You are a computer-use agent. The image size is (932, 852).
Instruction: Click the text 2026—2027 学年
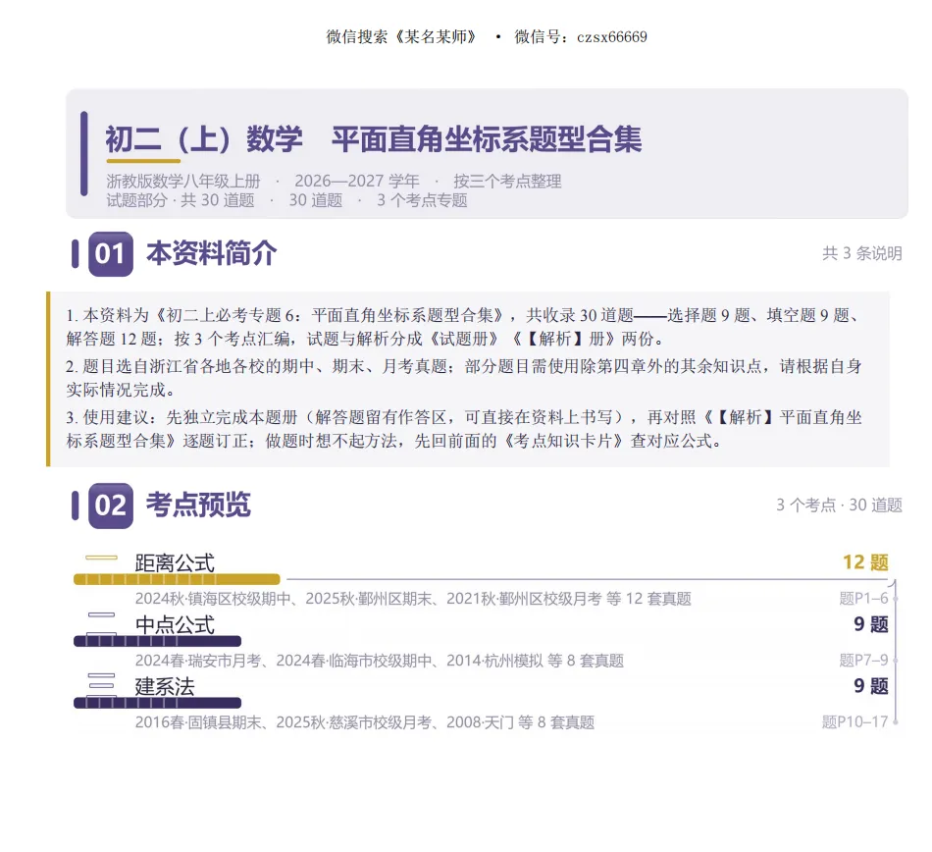357,181
